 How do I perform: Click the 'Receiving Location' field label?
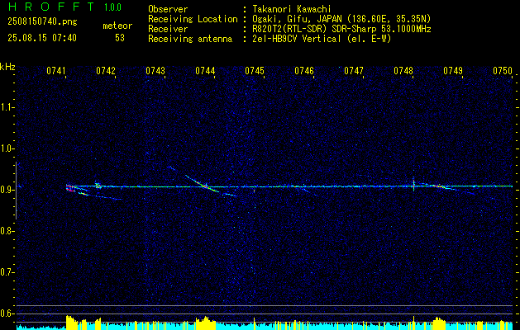[x=193, y=19]
